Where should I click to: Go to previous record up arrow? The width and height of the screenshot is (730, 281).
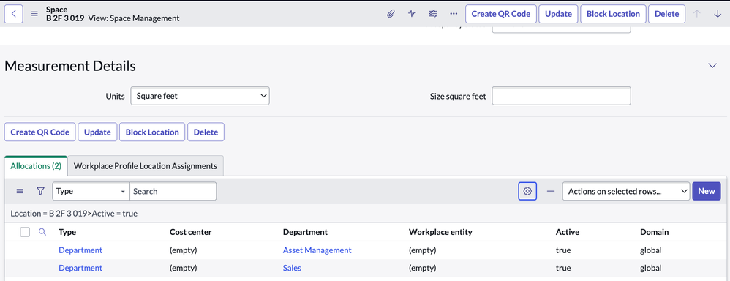(x=697, y=13)
